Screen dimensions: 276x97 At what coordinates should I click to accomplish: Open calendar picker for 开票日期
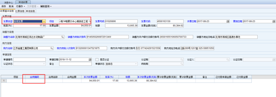point(228,21)
